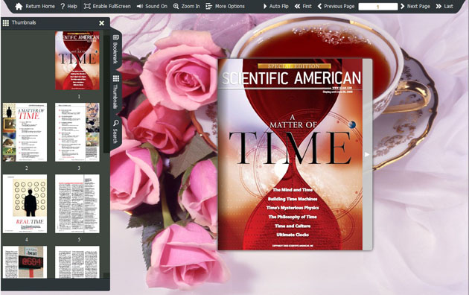Image resolution: width=469 pixels, height=295 pixels.
Task: Open the More Options menu
Action: click(225, 6)
